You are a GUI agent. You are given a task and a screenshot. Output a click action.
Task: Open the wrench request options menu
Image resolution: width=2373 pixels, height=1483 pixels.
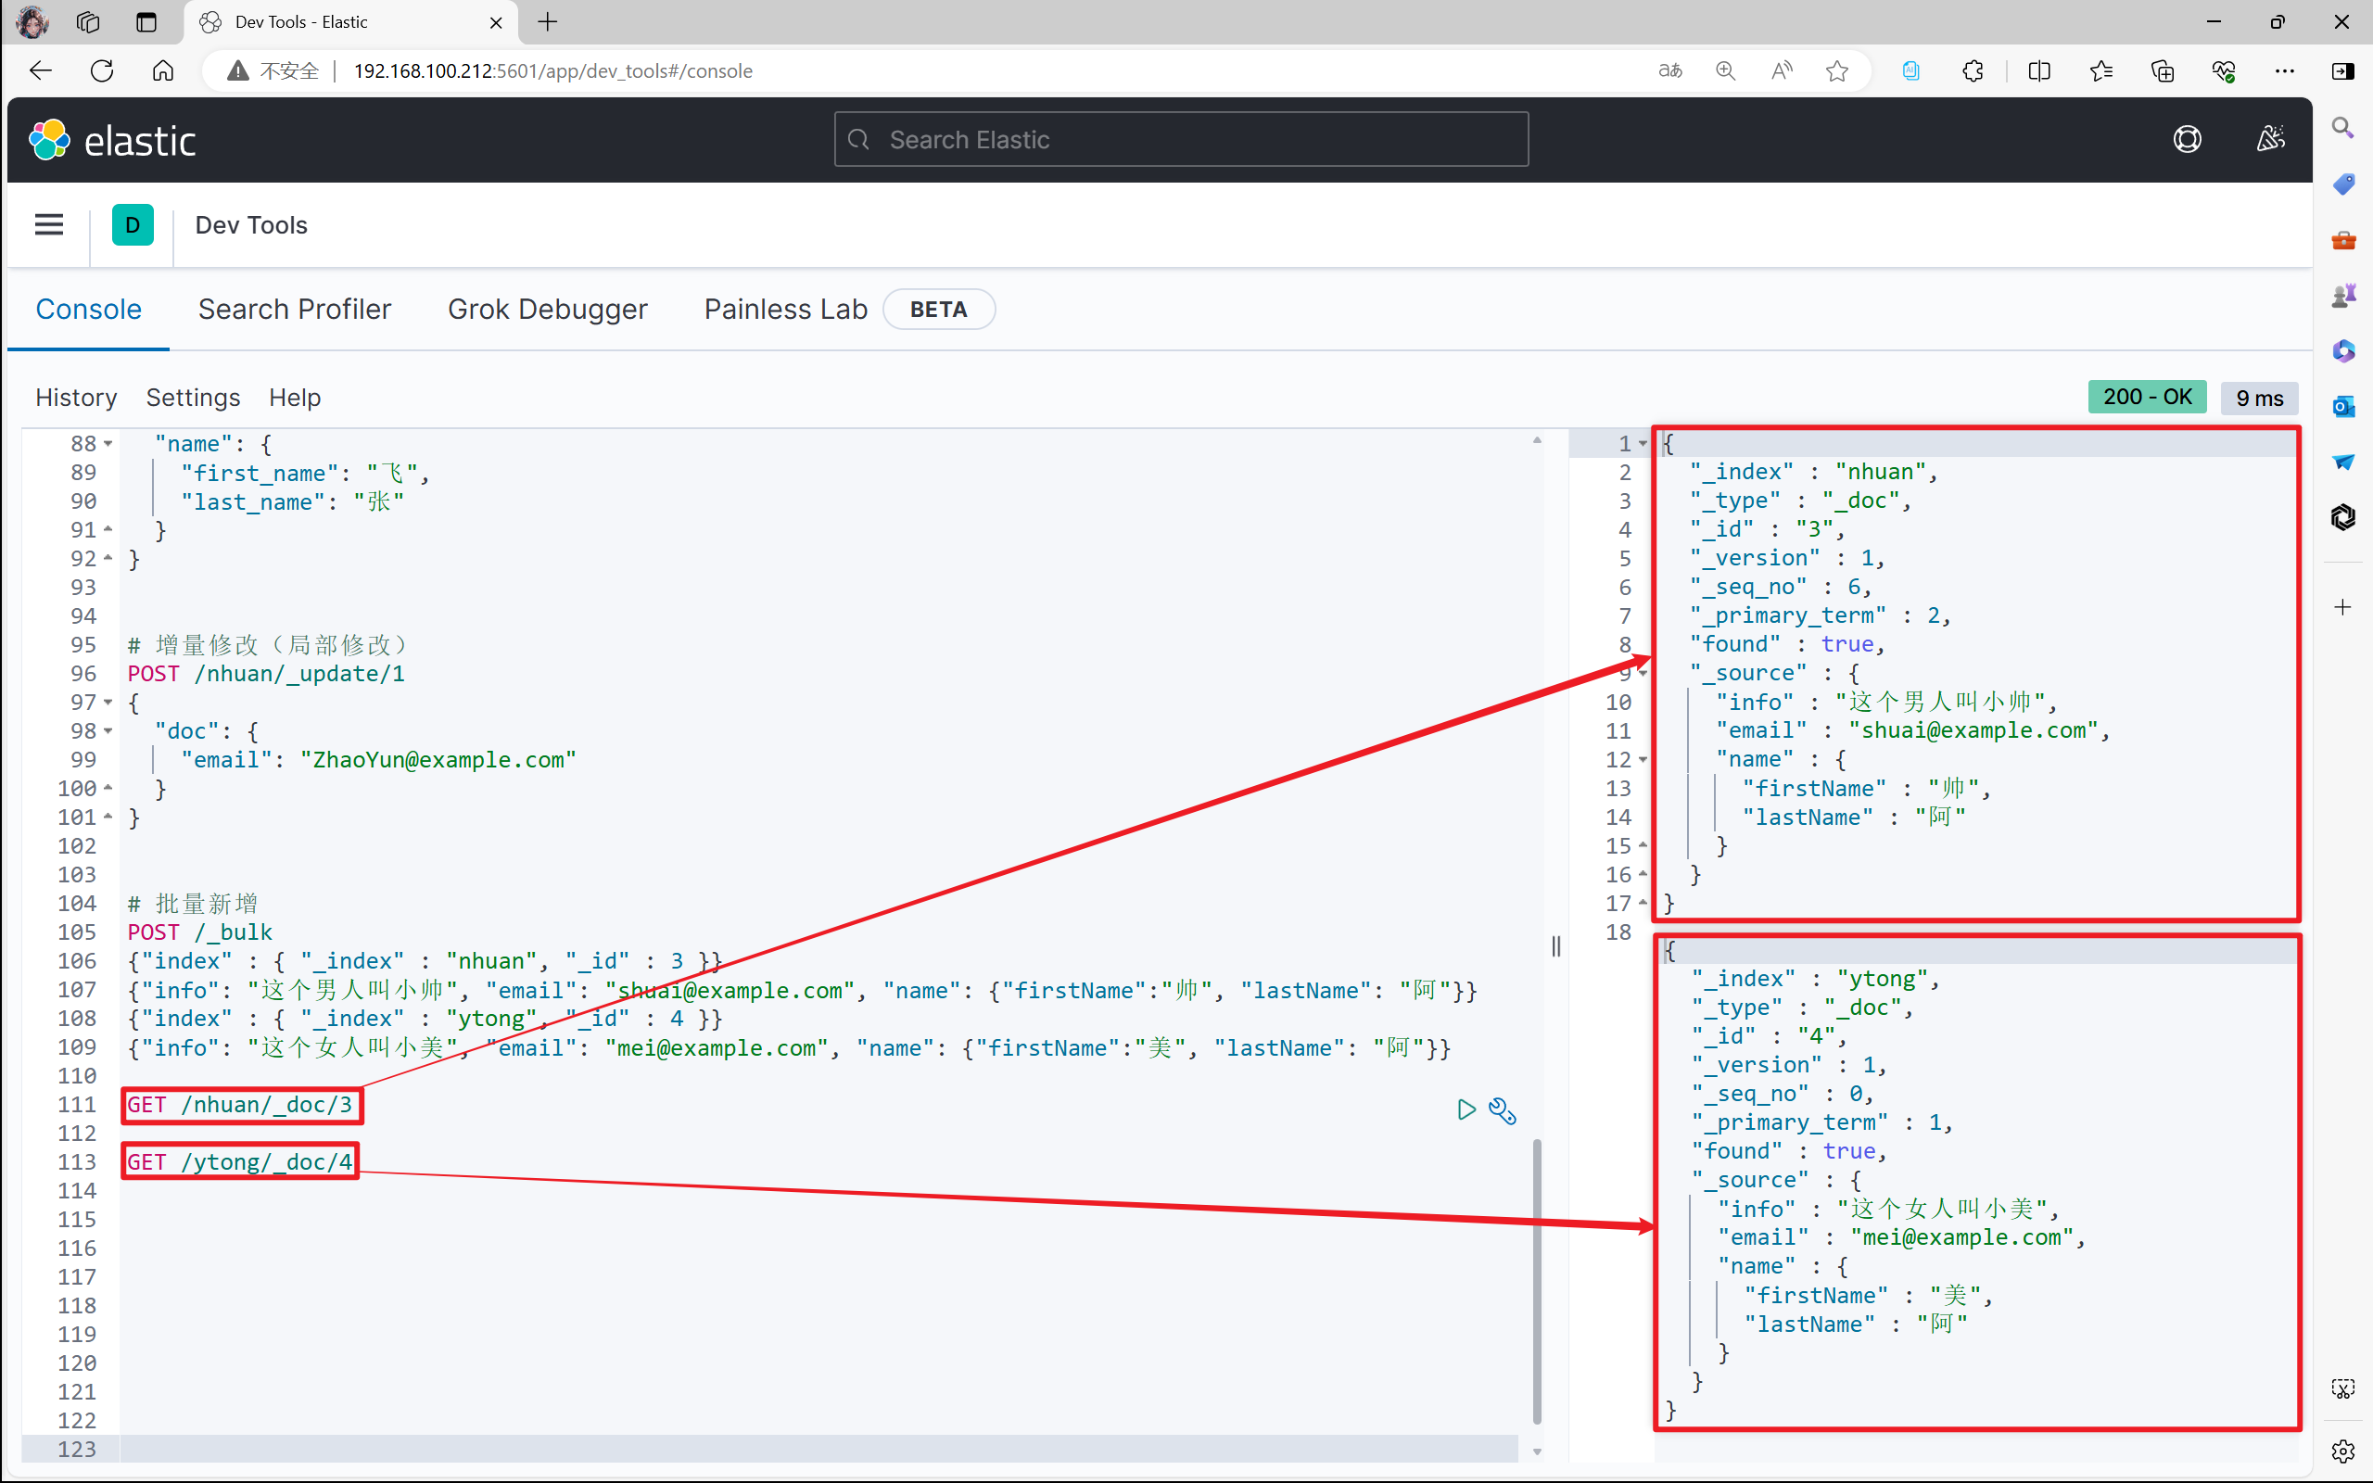click(x=1503, y=1110)
